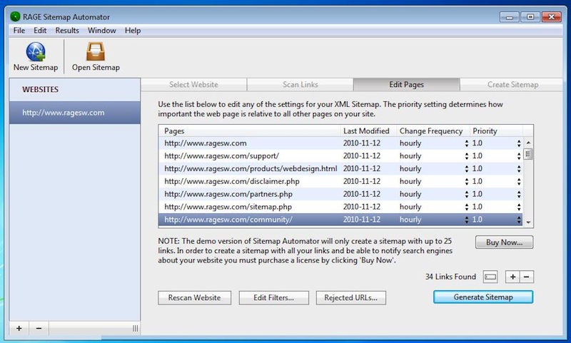Open change frequency dropdown for ragesw.com root row

click(467, 143)
